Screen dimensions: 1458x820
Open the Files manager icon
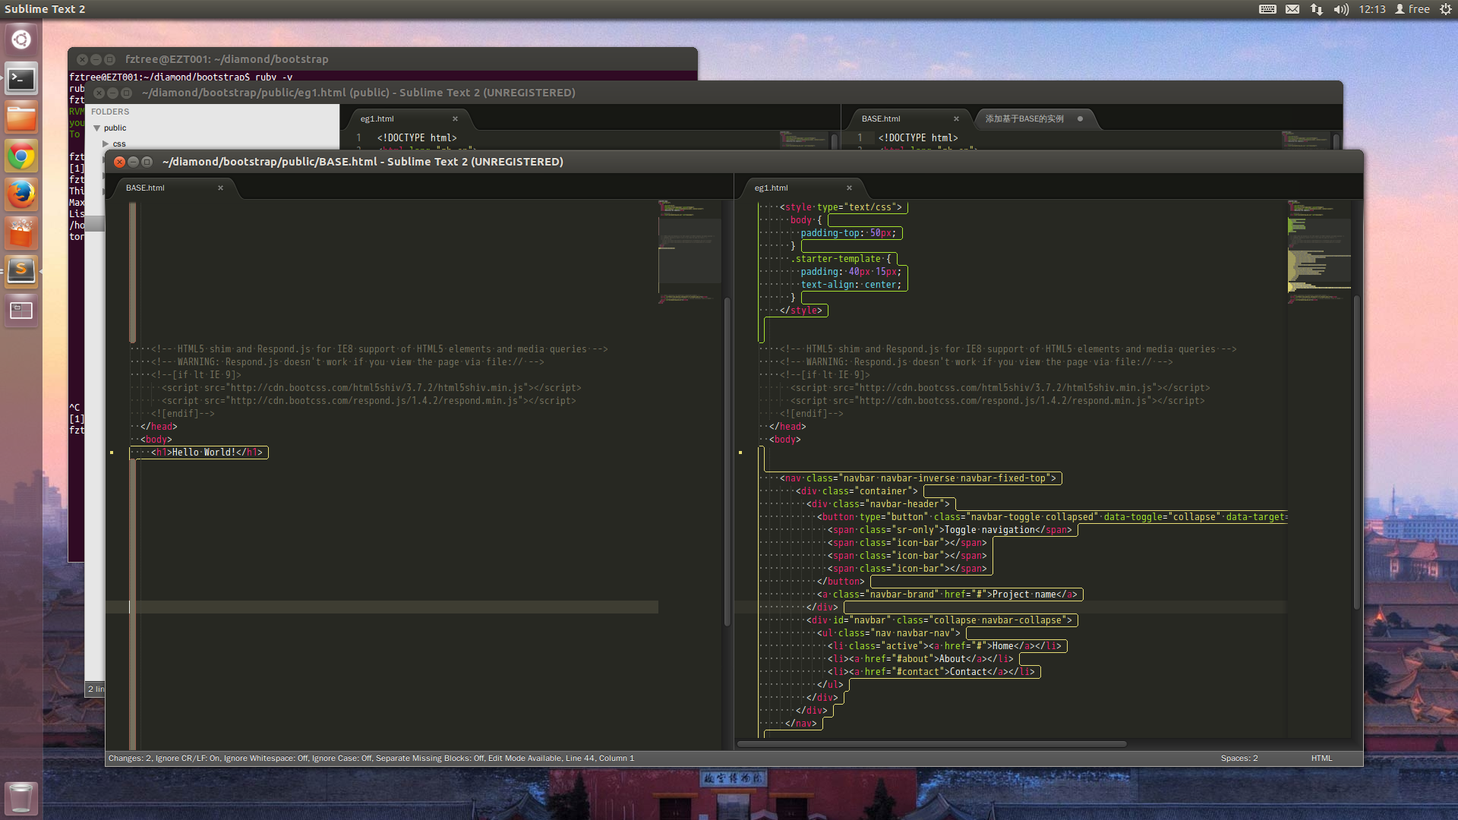tap(21, 118)
